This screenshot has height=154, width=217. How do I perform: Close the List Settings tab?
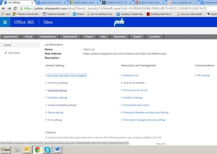click(x=32, y=3)
